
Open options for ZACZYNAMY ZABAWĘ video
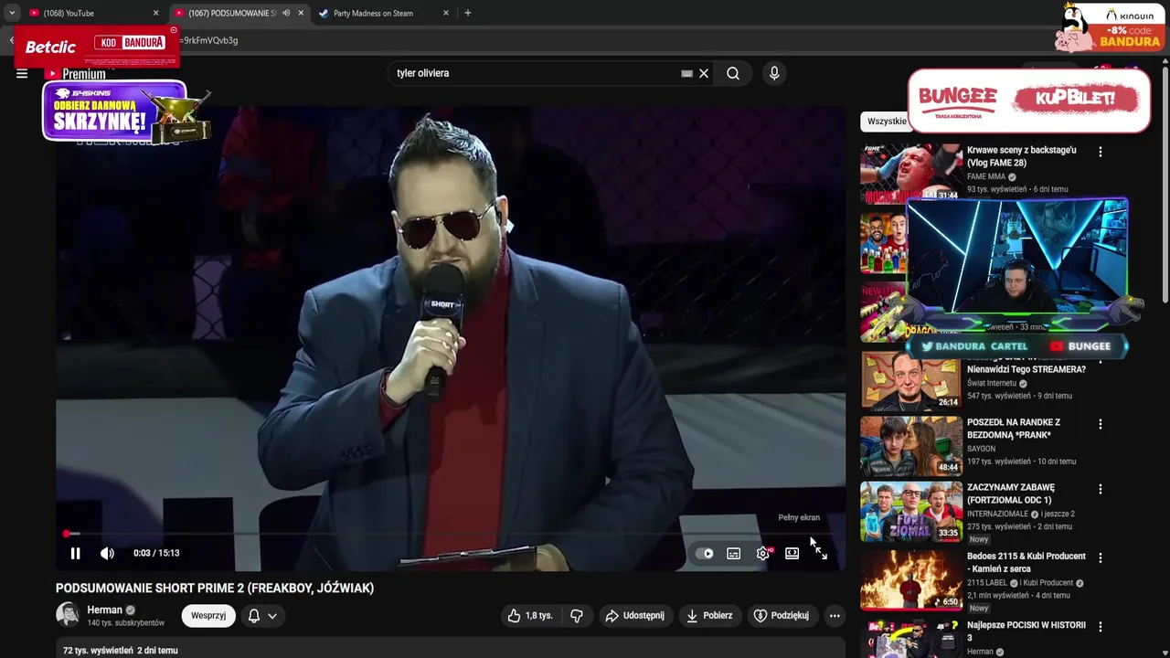(1100, 489)
